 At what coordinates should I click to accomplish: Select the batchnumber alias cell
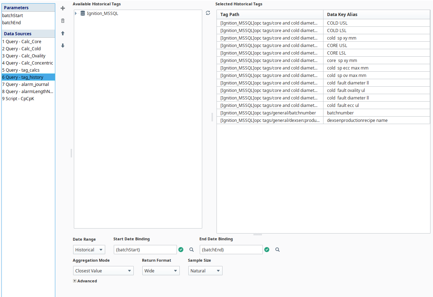click(x=377, y=113)
